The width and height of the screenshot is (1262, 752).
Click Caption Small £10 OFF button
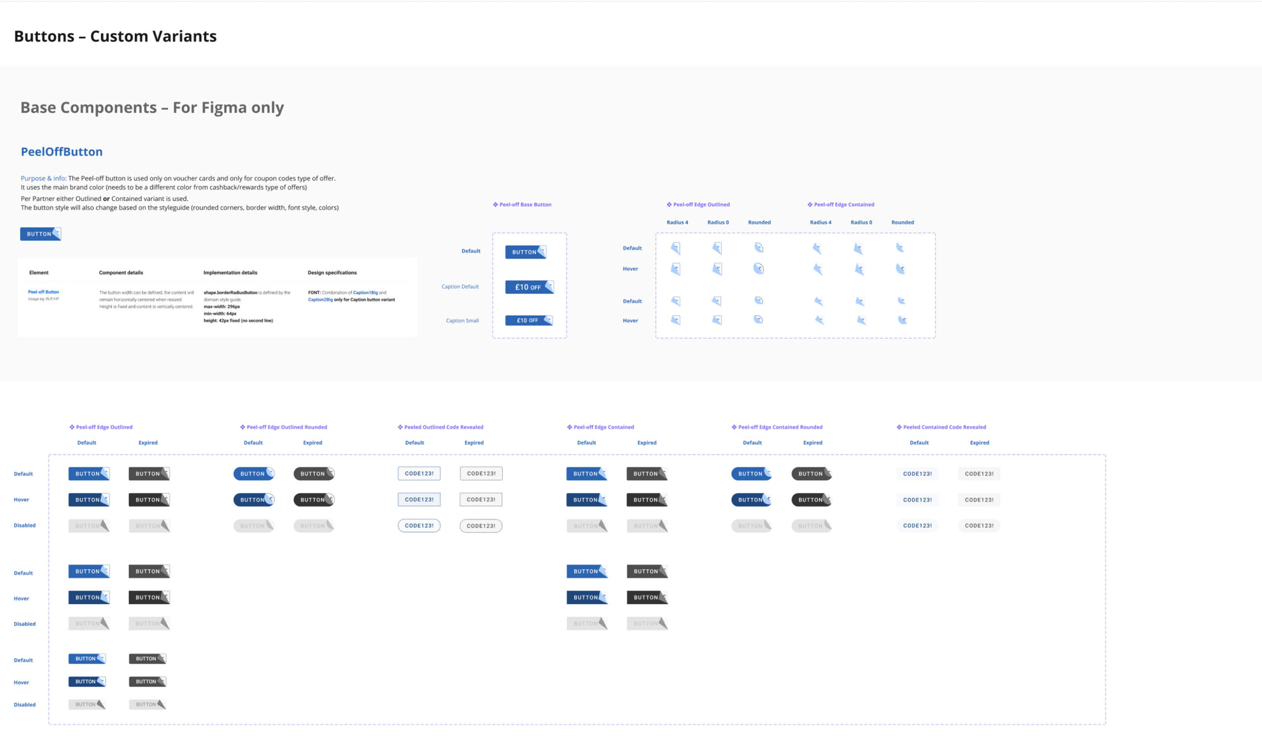point(529,320)
